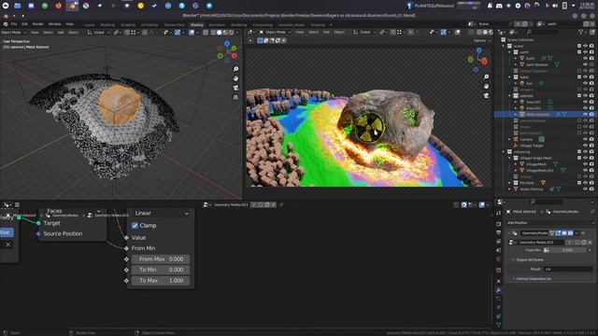Toggle modifier show-in-render camera button
The height and width of the screenshot is (336, 598).
point(570,232)
